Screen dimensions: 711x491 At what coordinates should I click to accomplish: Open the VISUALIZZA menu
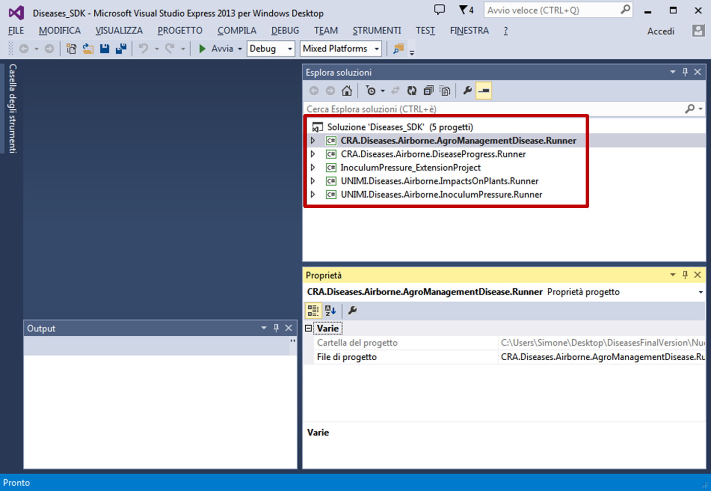pos(119,31)
